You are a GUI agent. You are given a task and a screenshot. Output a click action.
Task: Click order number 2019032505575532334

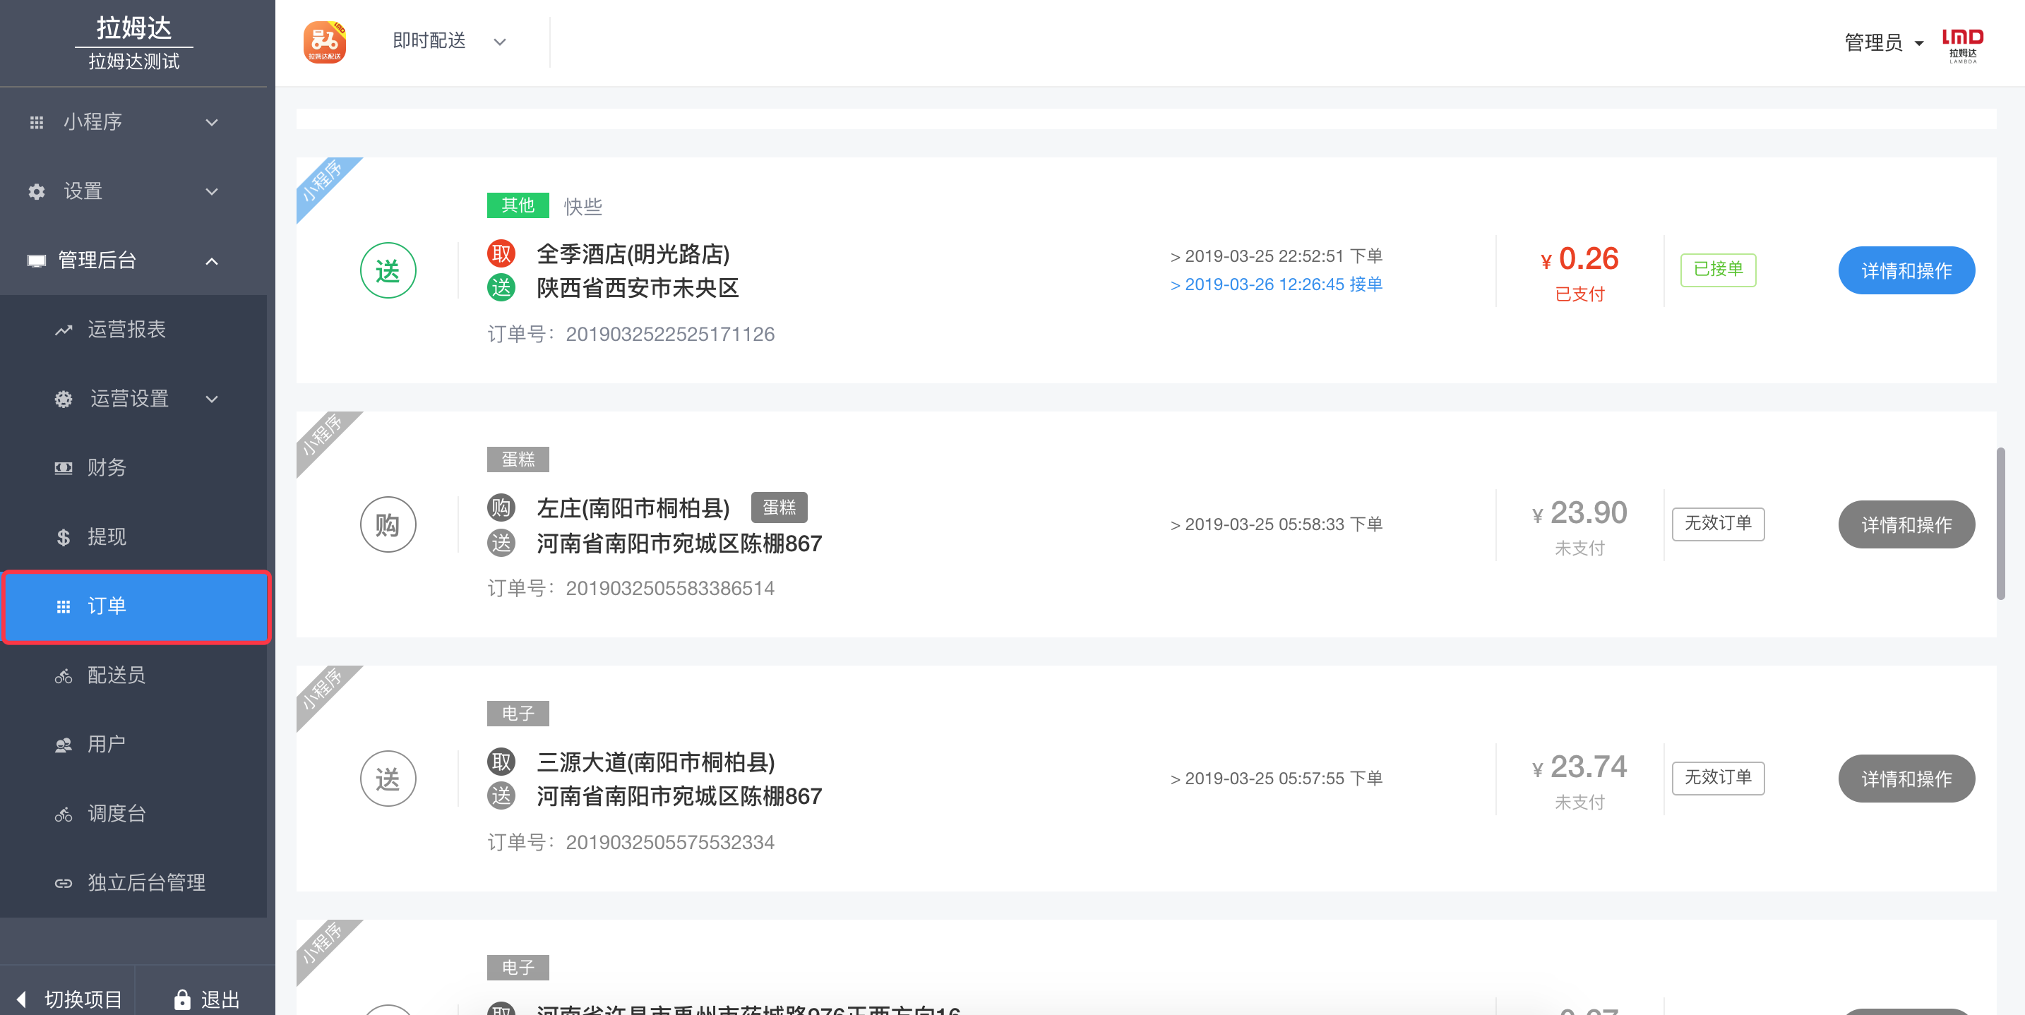point(670,843)
